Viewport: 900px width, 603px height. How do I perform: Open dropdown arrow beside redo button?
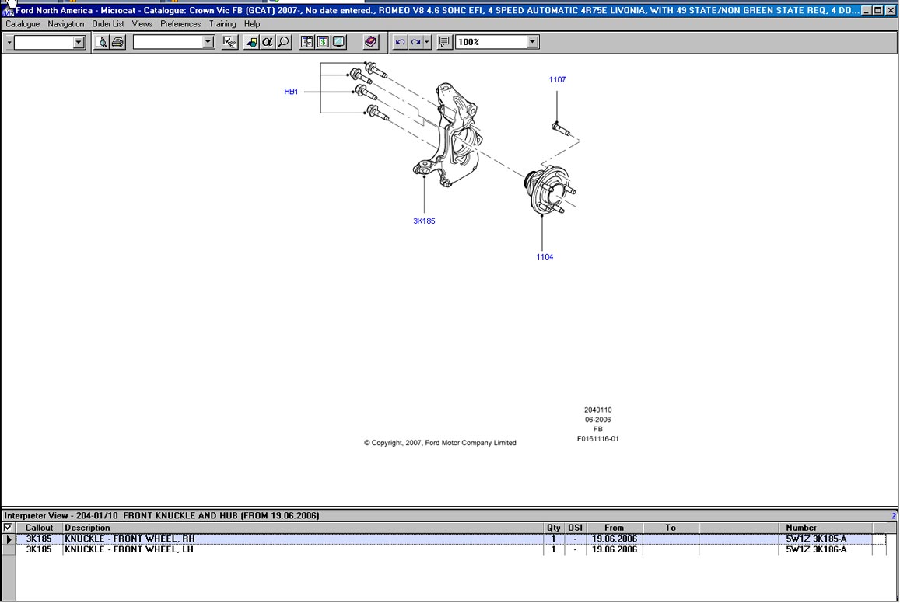point(427,42)
